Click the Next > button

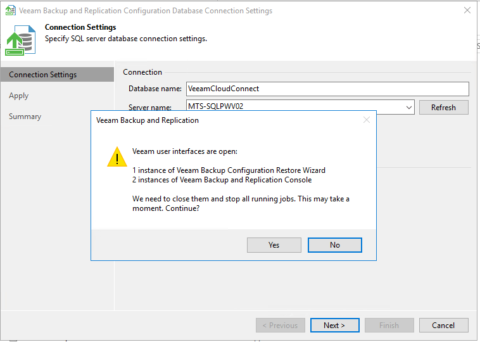334,326
